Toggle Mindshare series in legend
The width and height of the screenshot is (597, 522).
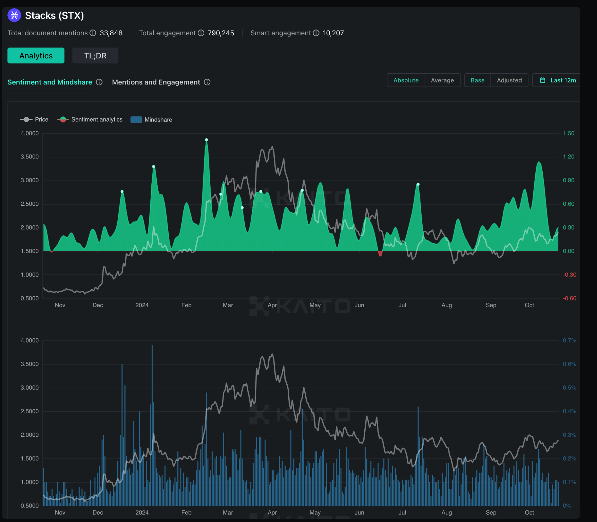coord(151,119)
